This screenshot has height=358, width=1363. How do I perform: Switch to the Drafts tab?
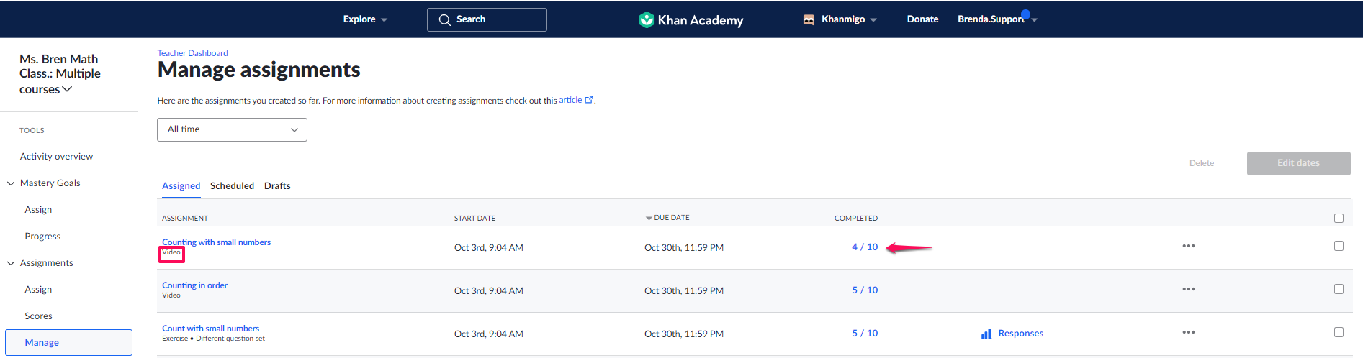277,185
